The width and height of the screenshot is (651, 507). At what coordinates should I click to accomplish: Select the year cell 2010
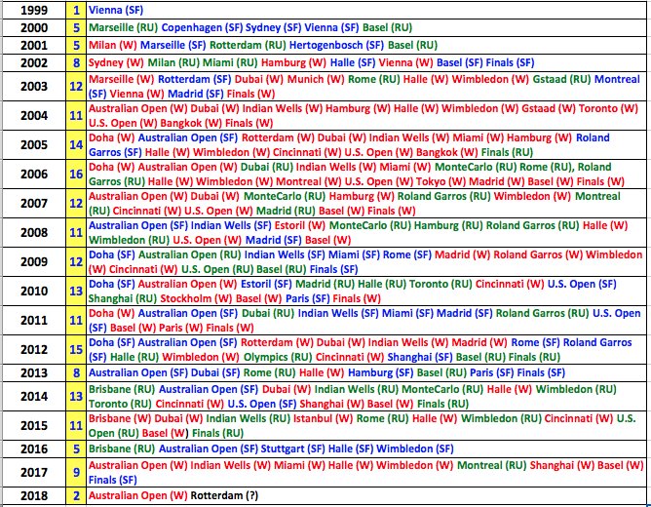(x=34, y=292)
